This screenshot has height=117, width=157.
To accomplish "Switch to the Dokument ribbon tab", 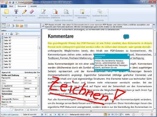I will coord(22,6).
